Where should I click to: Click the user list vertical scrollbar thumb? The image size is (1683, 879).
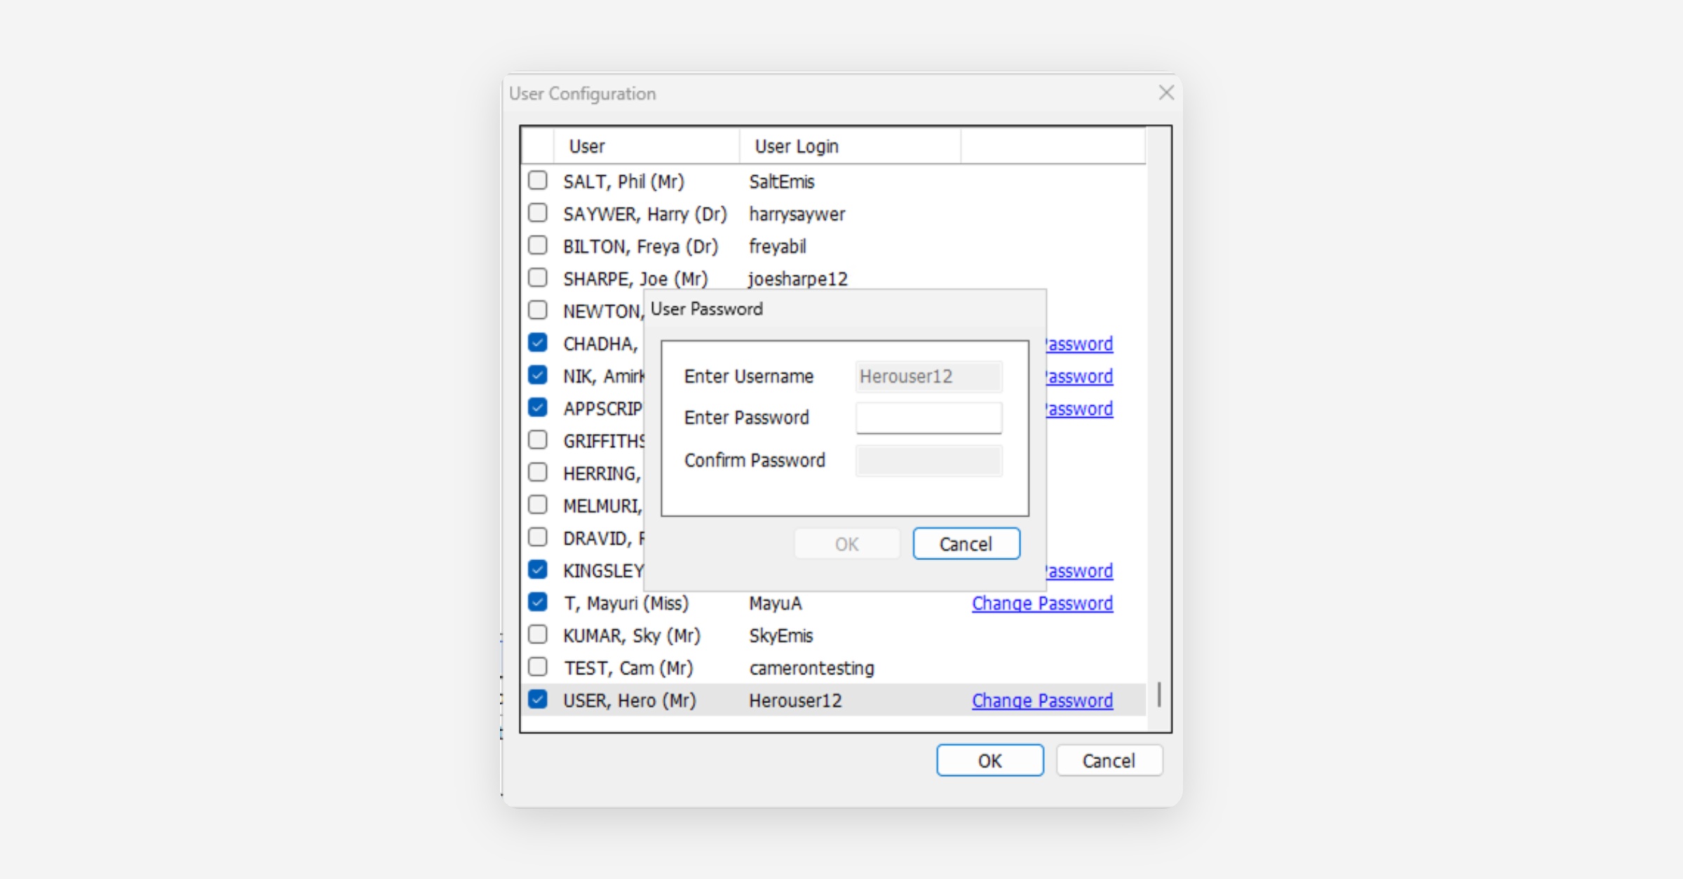(1159, 695)
